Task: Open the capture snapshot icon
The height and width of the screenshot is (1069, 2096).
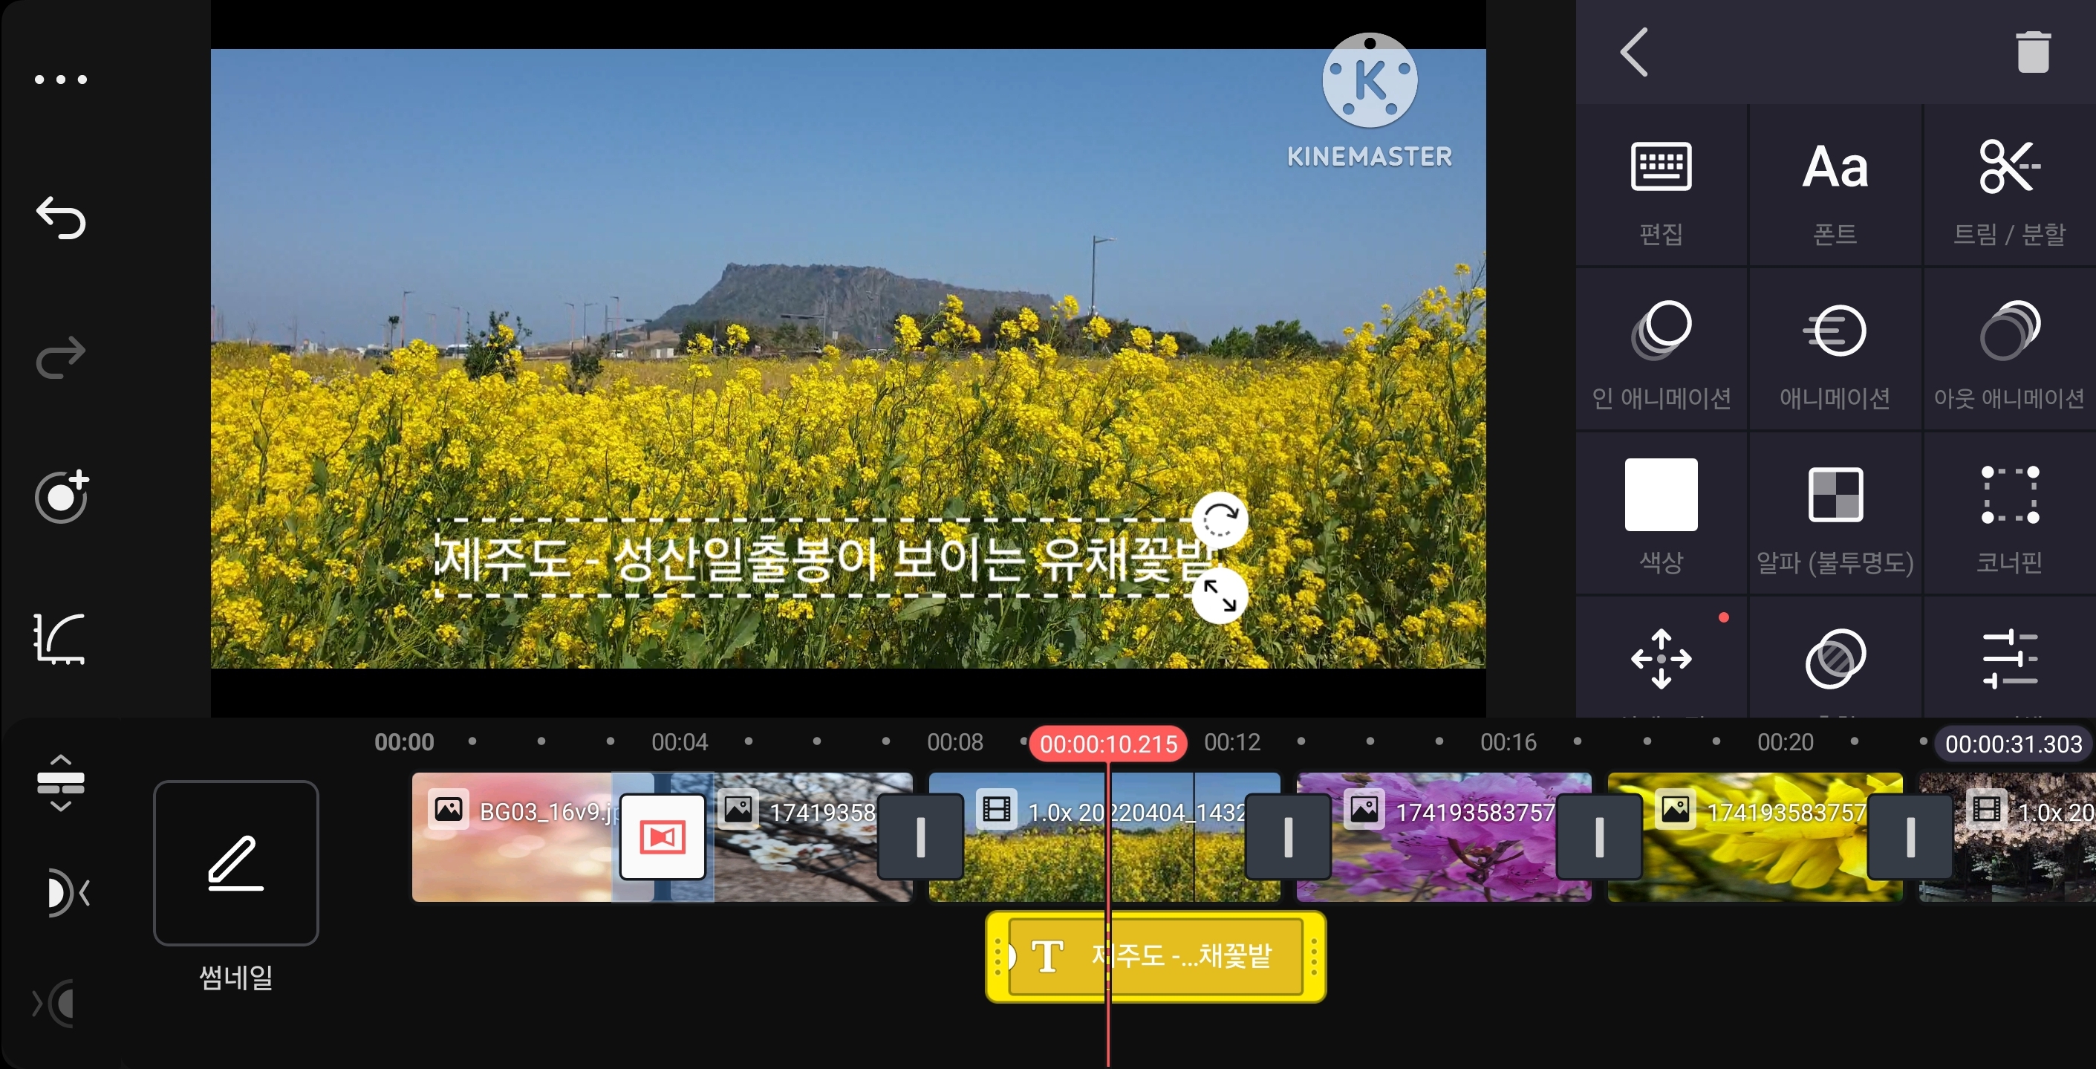Action: coord(61,496)
